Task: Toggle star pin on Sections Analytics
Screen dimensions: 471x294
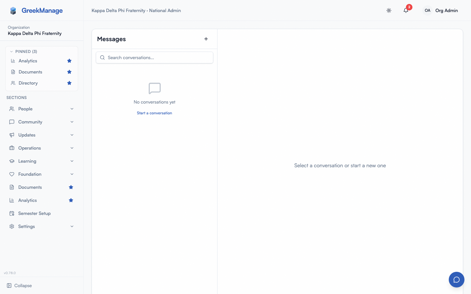Action: pos(71,200)
